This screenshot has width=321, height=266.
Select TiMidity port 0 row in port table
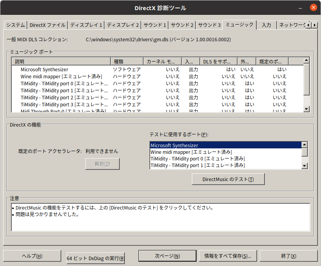(x=158, y=83)
